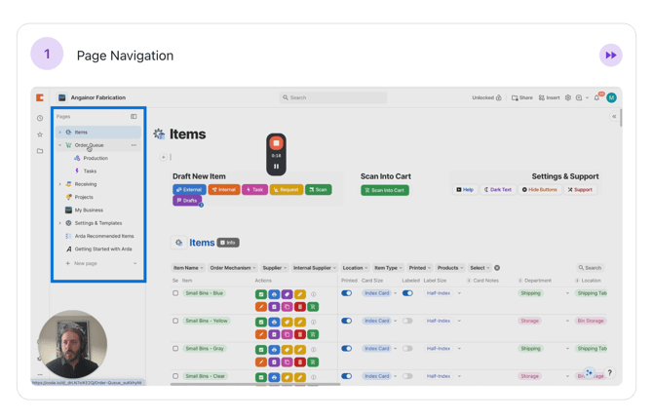
Task: Toggle Printed switch for Small Bins - Yellow
Action: (x=346, y=321)
